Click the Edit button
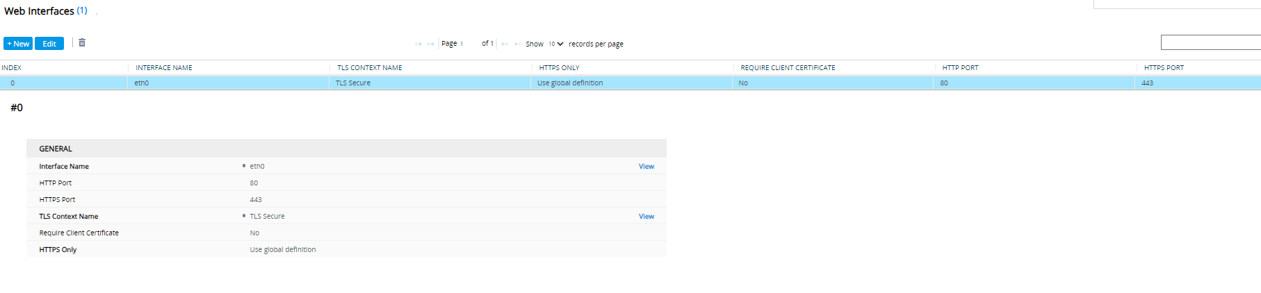 [x=49, y=44]
